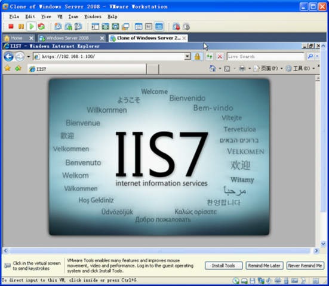
Task: Click the replay recording icon in toolbar
Action: point(186,26)
